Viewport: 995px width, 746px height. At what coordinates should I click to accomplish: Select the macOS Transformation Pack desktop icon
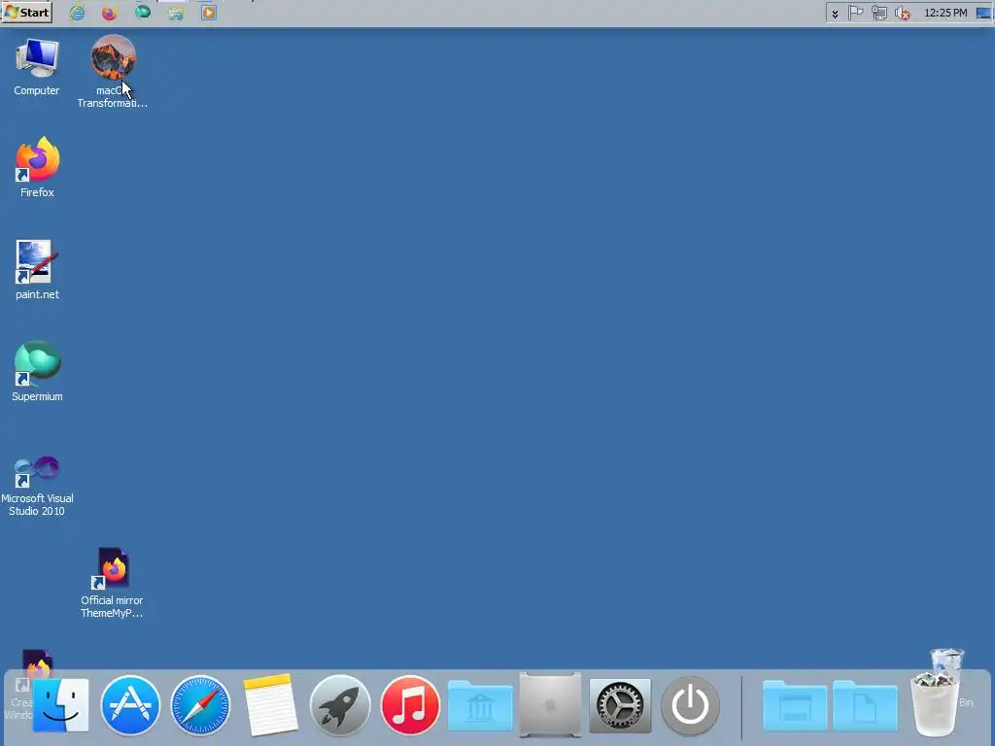[x=113, y=72]
